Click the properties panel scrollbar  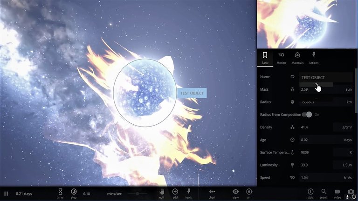[357, 90]
